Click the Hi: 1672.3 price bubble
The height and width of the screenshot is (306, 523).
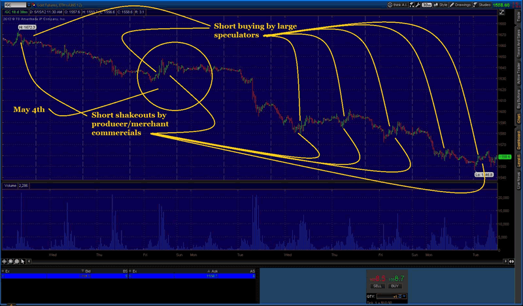point(27,27)
